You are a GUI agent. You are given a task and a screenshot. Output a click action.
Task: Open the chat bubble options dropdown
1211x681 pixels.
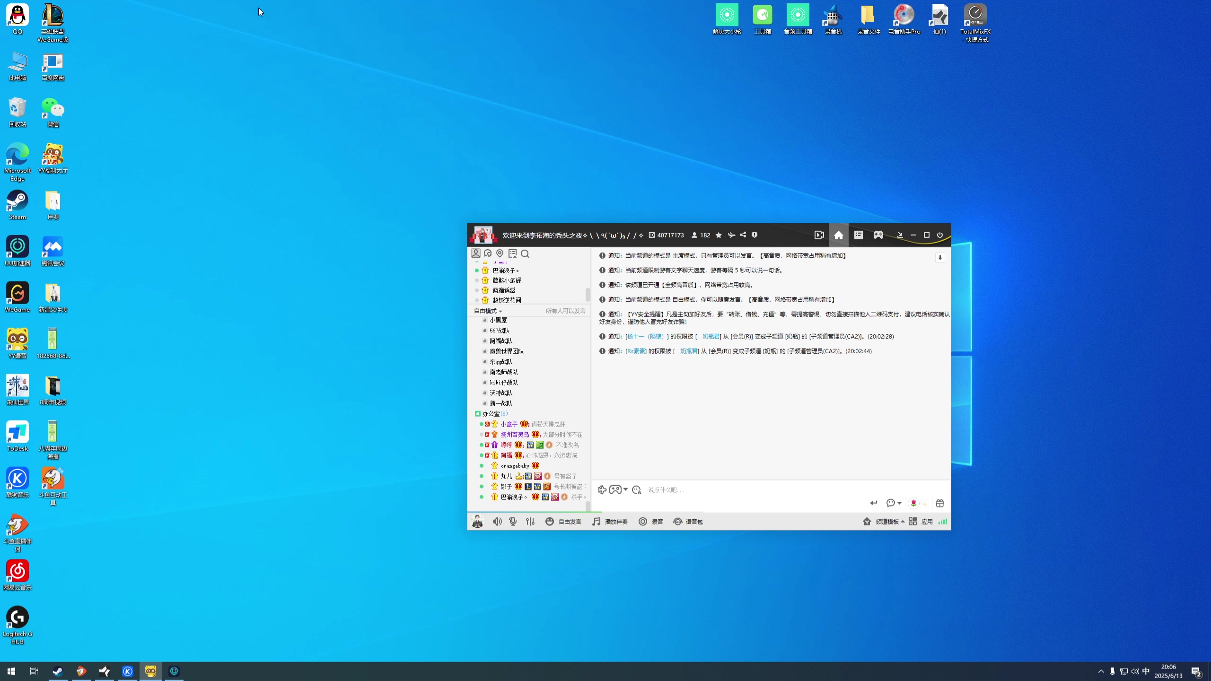894,503
